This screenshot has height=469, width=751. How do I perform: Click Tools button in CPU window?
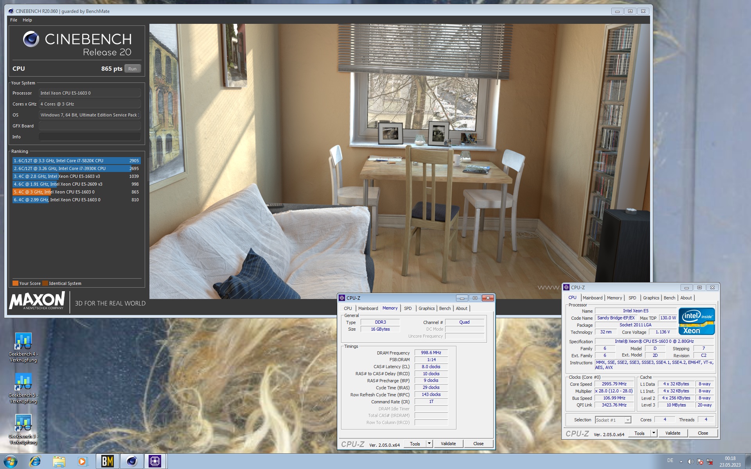(x=640, y=433)
